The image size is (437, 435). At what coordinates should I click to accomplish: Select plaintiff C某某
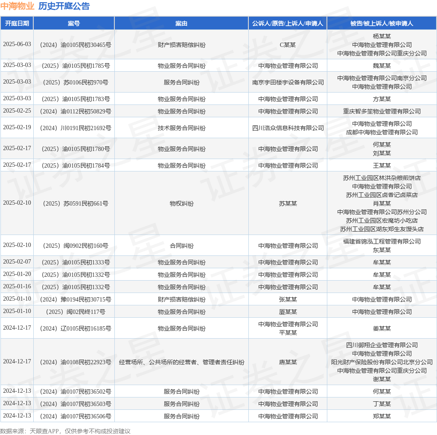tap(288, 45)
